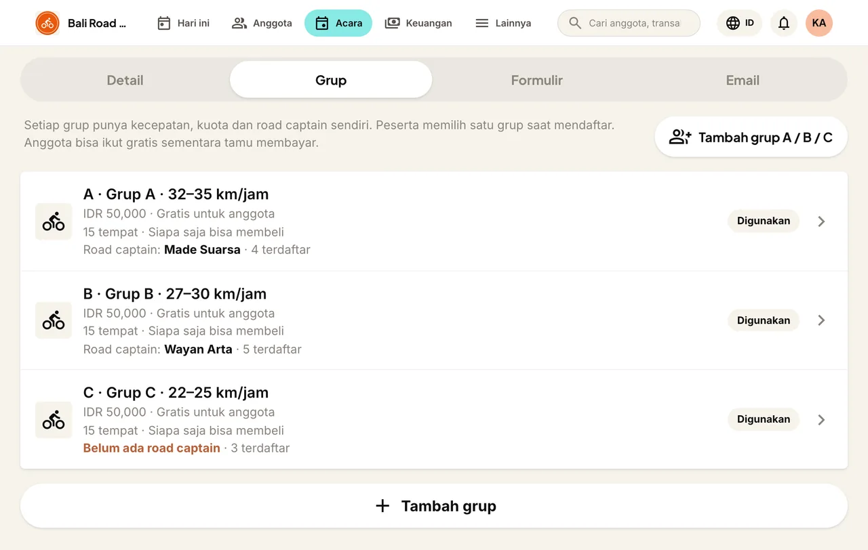Viewport: 868px width, 550px height.
Task: Expand Grup C details chevron
Action: point(821,420)
